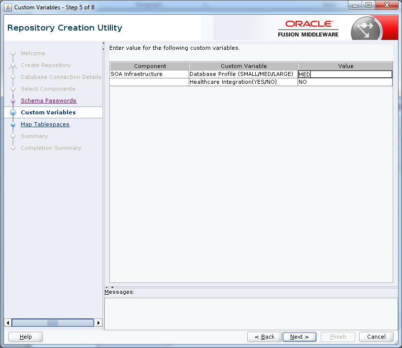Click the Database Profile (SMALL/MED/LARGE) cell
This screenshot has width=402, height=348.
coord(243,74)
